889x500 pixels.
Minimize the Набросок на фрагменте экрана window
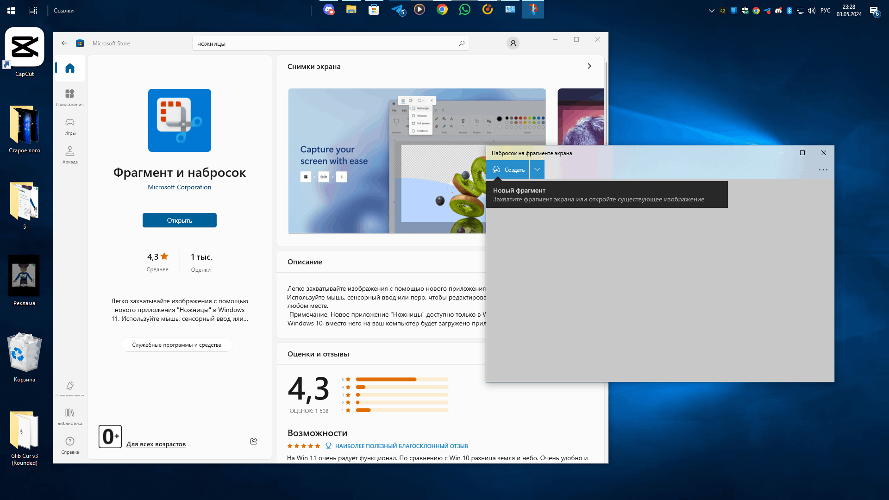781,153
